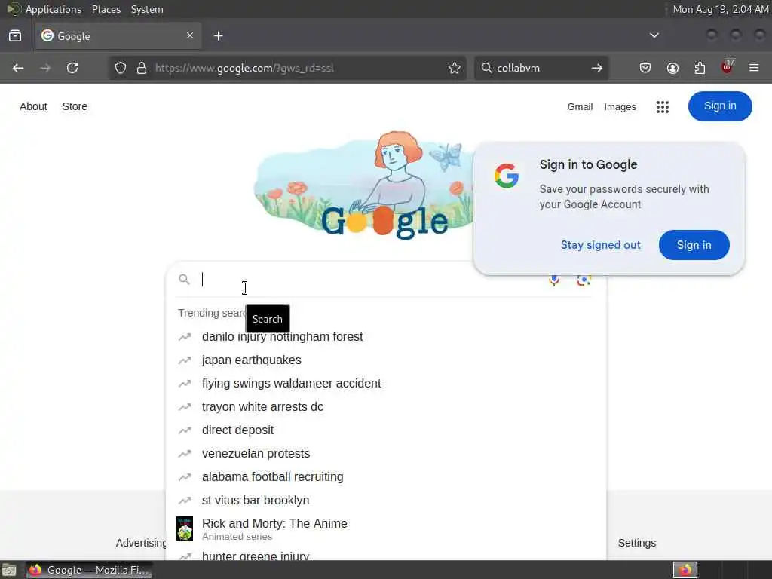Click the Sign in button in page header
The height and width of the screenshot is (579, 772).
tap(720, 106)
